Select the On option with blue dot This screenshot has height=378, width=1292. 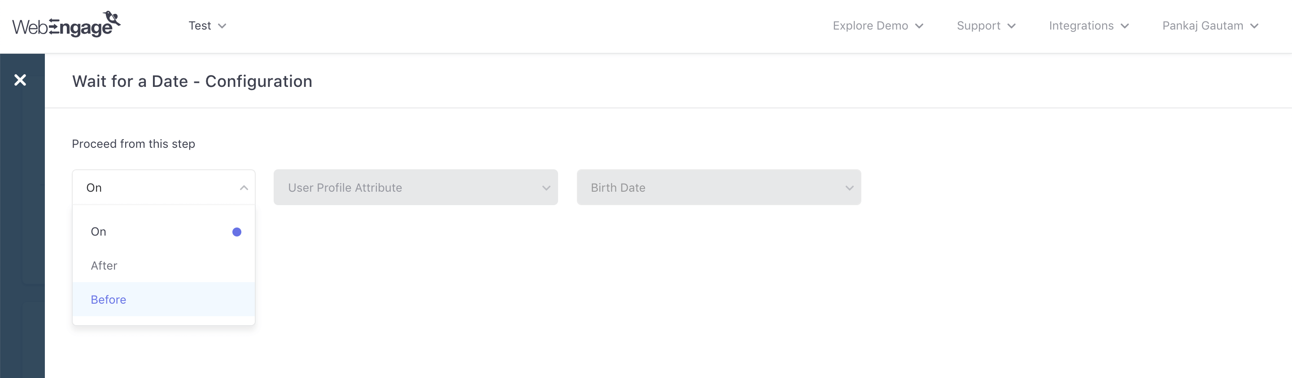click(98, 232)
